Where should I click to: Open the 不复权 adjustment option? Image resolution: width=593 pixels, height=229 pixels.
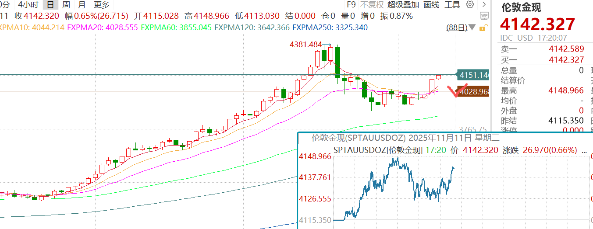(x=372, y=5)
